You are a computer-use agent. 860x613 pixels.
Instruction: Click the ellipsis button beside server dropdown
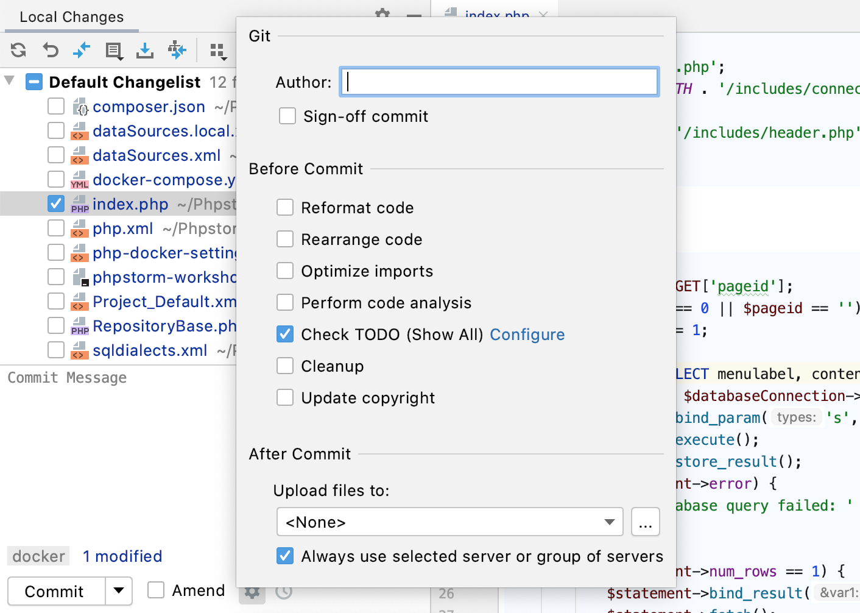click(x=645, y=522)
